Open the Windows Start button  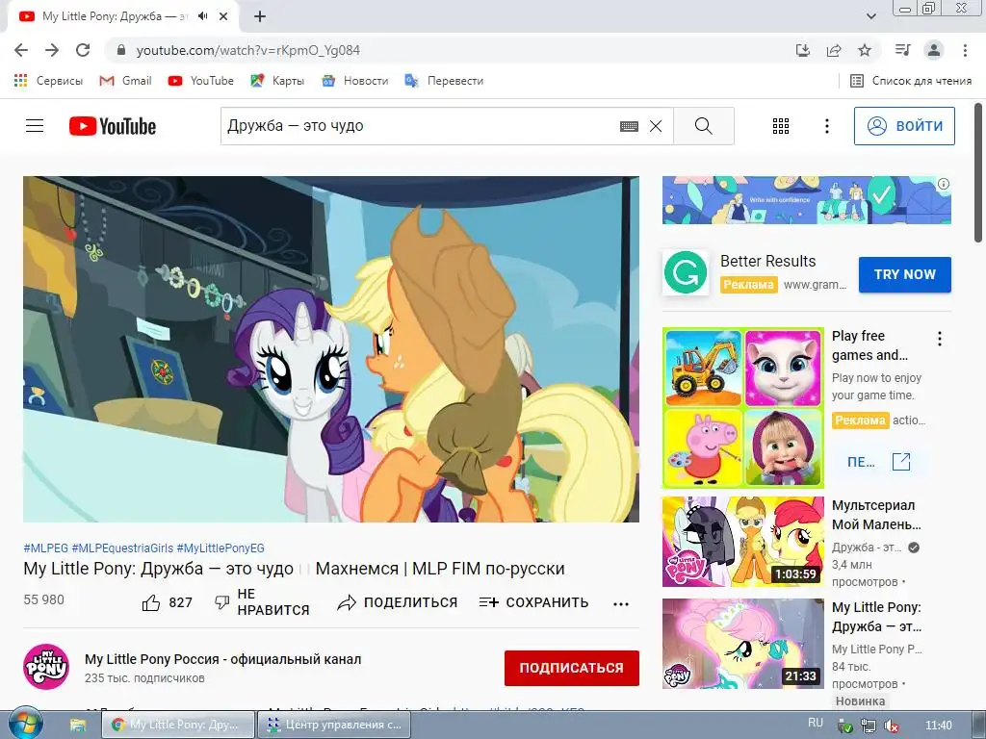tap(25, 725)
